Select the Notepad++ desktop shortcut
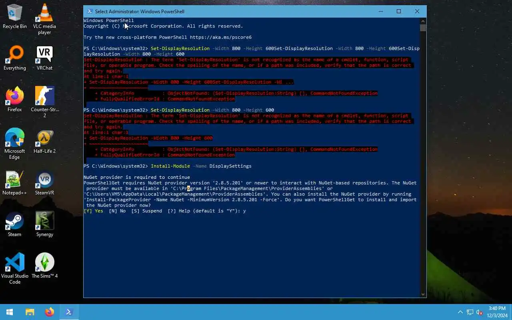Viewport: 512px width, 320px height. tap(15, 183)
